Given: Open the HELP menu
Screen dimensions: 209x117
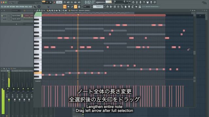Looking at the screenshot, I should pyautogui.click(x=30, y=6).
